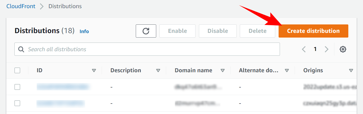This screenshot has width=363, height=114.
Task: Sort by ID column arrow
Action: (94, 70)
